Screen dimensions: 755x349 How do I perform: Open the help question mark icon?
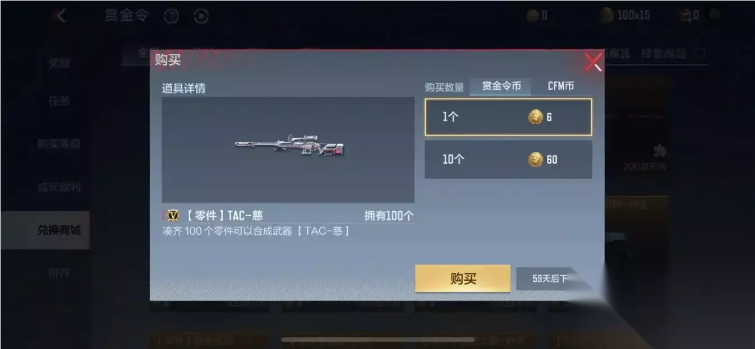click(x=172, y=17)
